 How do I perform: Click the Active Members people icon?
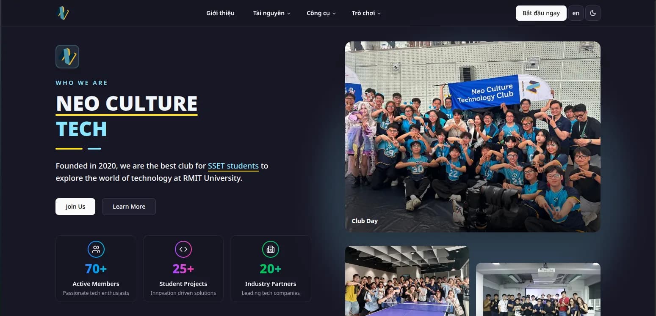[96, 249]
